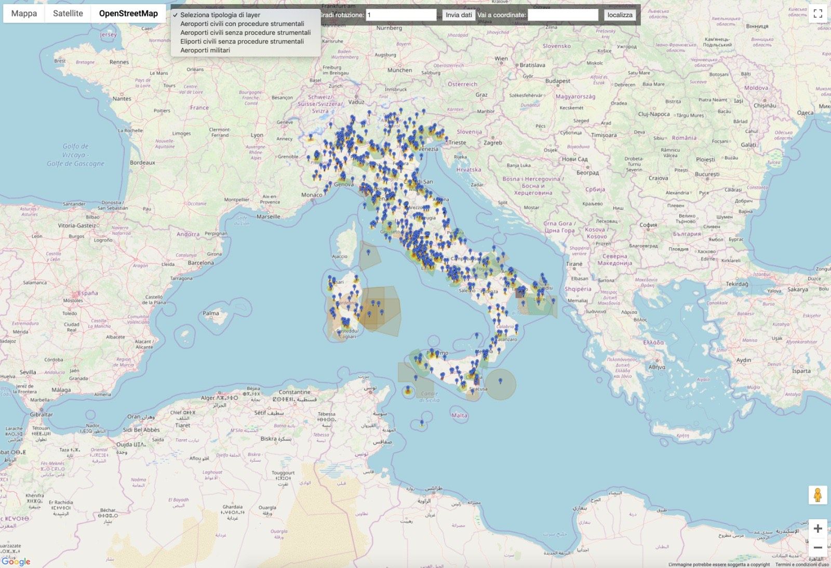Click the 'Bordeaux' city label

tap(142, 163)
